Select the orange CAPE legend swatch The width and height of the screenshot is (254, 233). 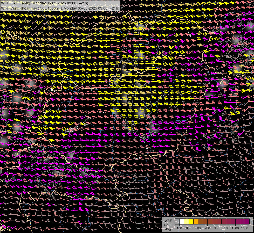(x=196, y=222)
